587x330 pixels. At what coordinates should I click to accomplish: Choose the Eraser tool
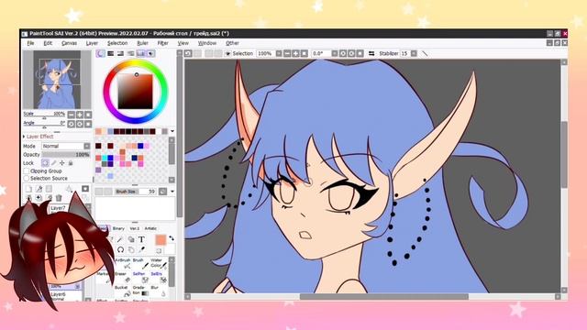pyautogui.click(x=123, y=277)
